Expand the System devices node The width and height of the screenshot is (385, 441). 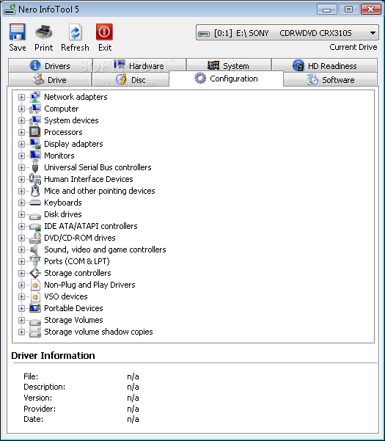pyautogui.click(x=21, y=120)
